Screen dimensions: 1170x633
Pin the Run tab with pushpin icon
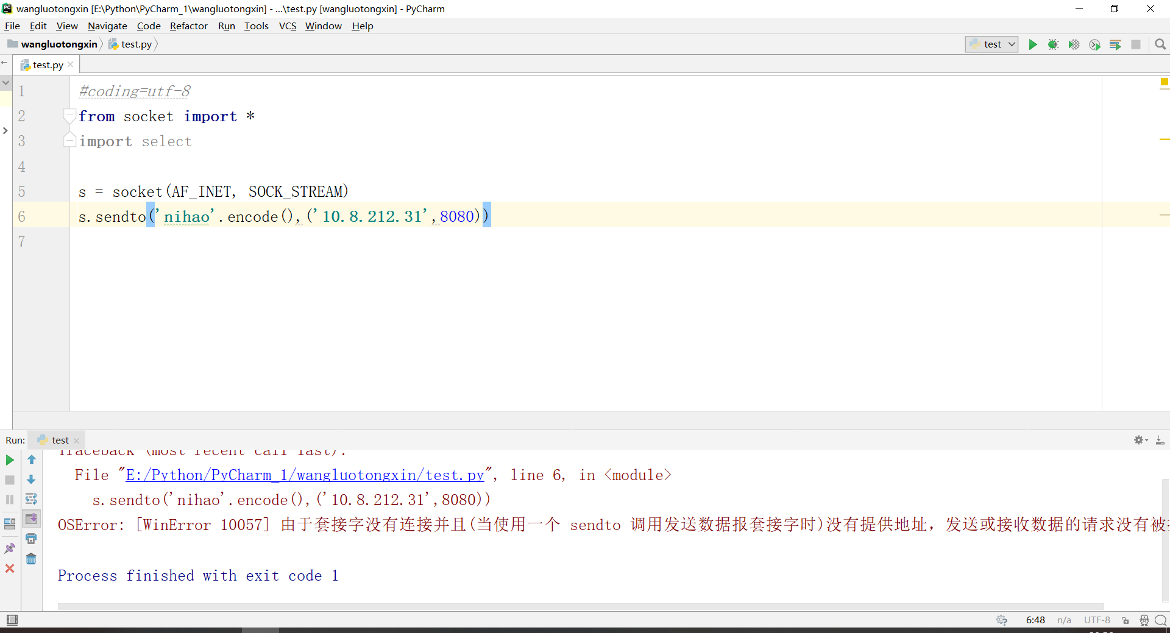click(10, 548)
